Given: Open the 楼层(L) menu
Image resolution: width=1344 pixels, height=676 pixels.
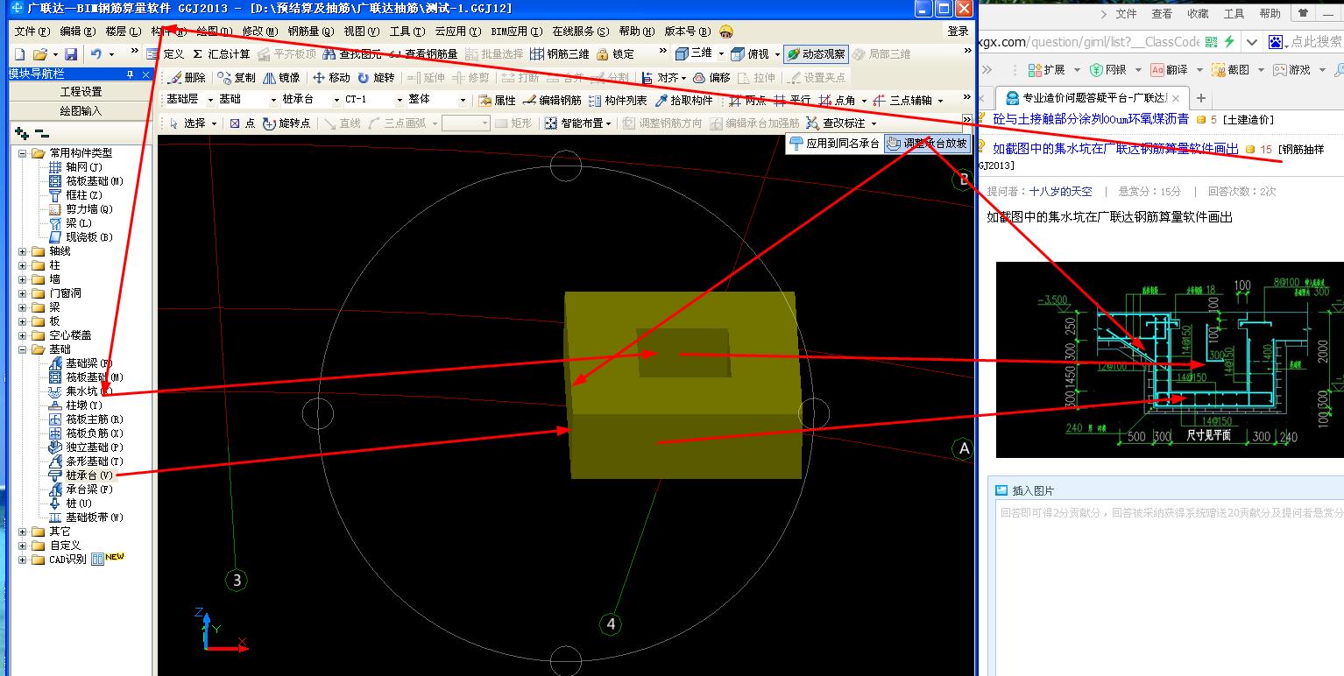Looking at the screenshot, I should (124, 32).
